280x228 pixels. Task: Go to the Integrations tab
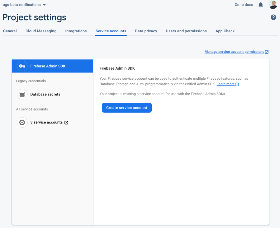tap(76, 31)
